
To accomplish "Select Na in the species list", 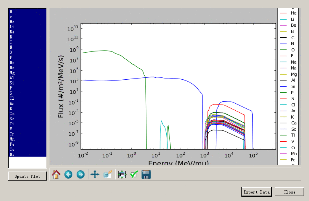I will [28, 68].
